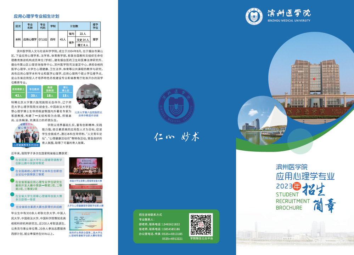Screen dimensions: 354x255
Task: Click the phone number '0535—6913321'
Action: coord(172,239)
